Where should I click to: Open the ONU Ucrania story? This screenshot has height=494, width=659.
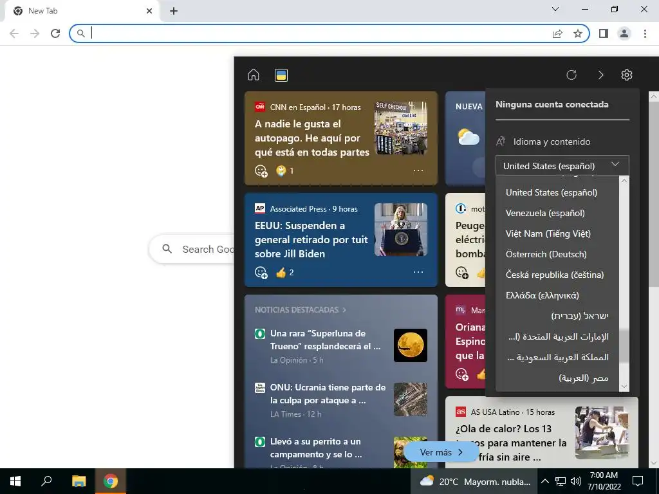click(328, 394)
